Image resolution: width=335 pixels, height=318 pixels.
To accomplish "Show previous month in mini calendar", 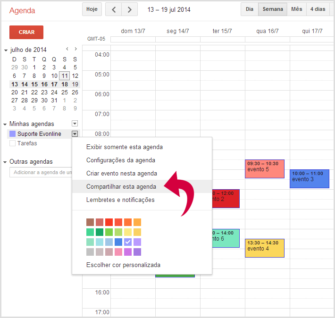I will click(67, 49).
